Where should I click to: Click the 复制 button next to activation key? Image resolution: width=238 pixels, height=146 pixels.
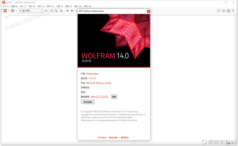[114, 97]
